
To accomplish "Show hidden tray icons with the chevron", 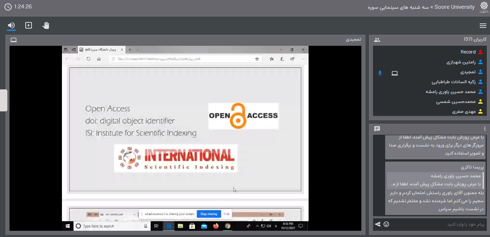I will (x=257, y=226).
